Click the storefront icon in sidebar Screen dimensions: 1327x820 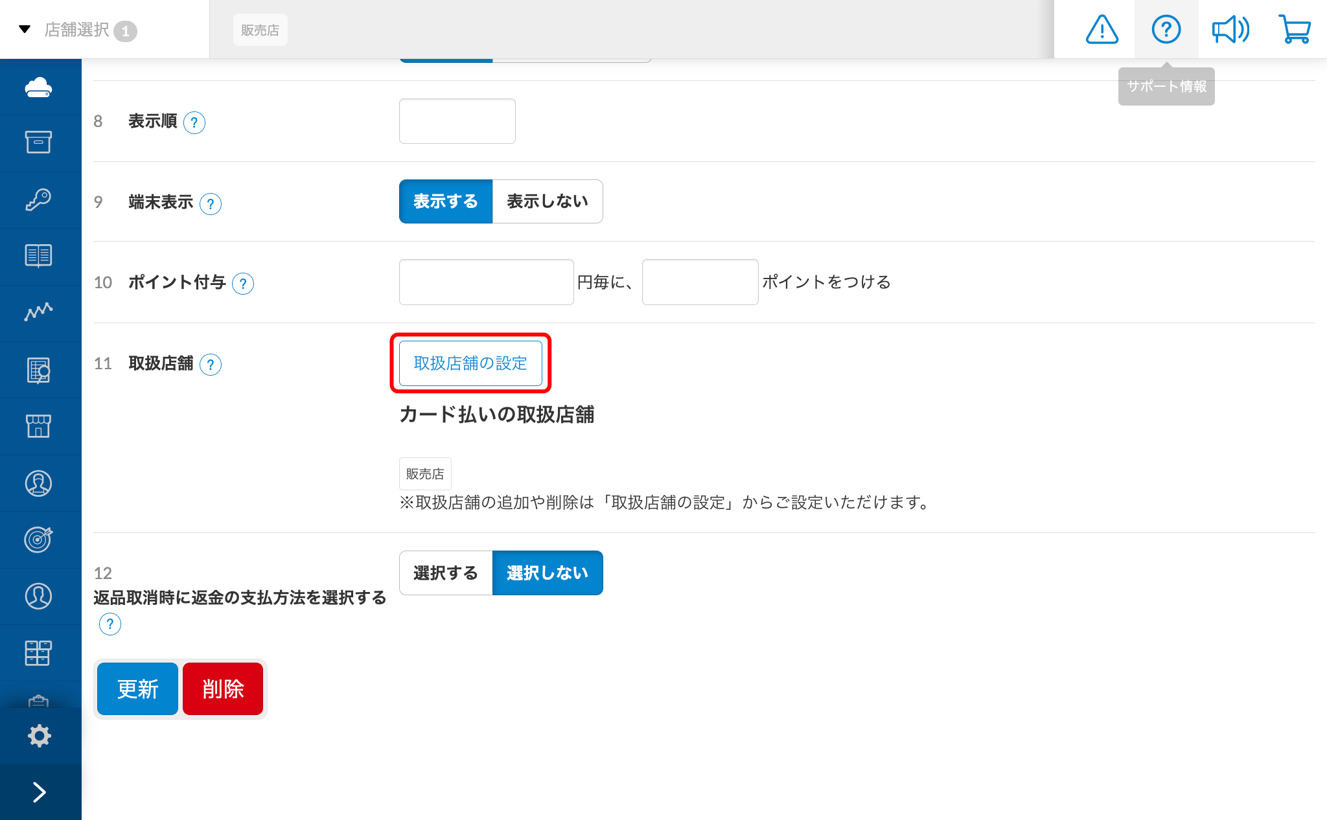tap(39, 426)
